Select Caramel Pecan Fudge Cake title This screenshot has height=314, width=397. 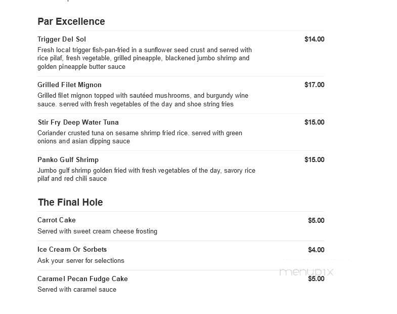point(82,279)
